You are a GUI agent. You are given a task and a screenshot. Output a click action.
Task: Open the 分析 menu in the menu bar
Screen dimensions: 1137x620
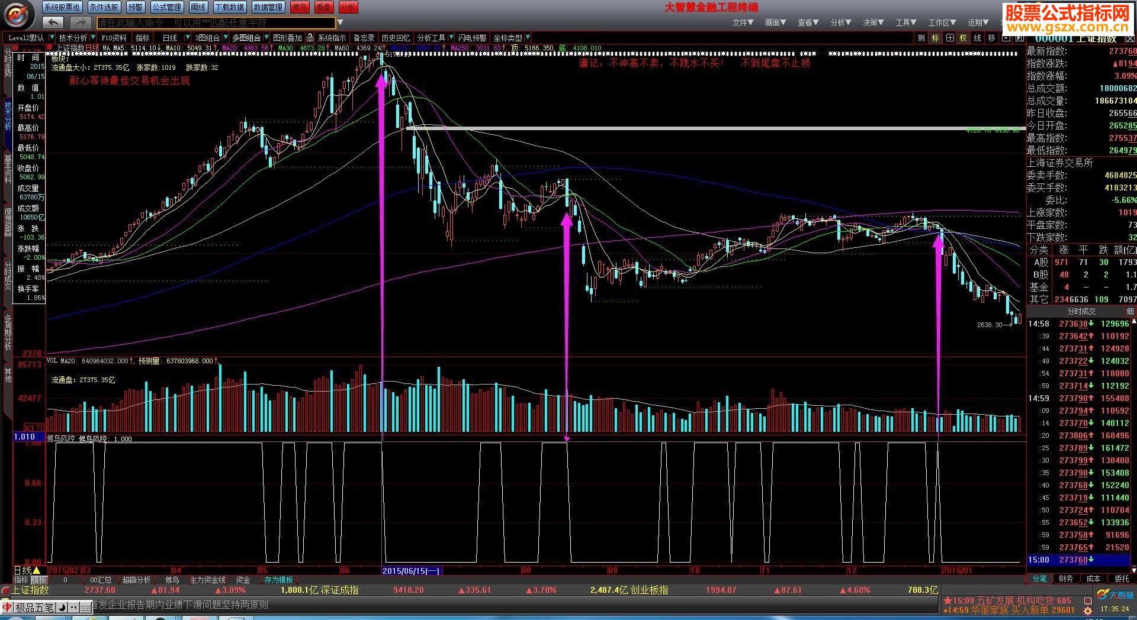(x=840, y=22)
